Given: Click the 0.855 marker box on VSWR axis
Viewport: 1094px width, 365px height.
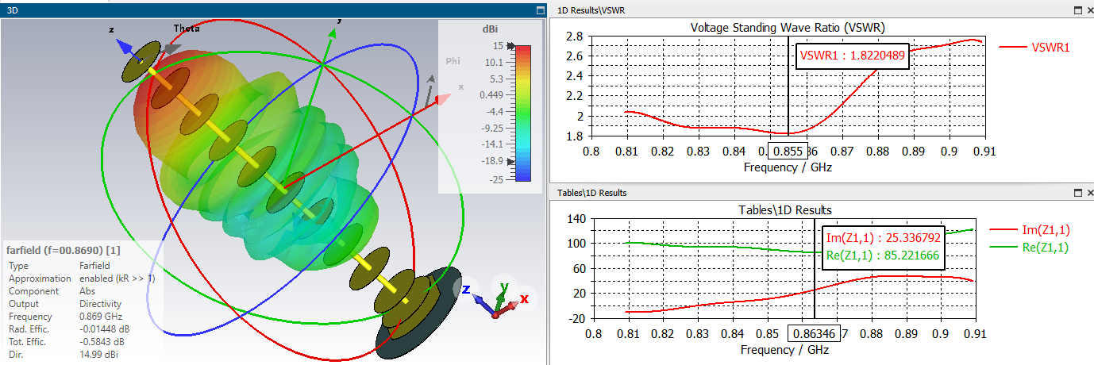Looking at the screenshot, I should pos(788,151).
